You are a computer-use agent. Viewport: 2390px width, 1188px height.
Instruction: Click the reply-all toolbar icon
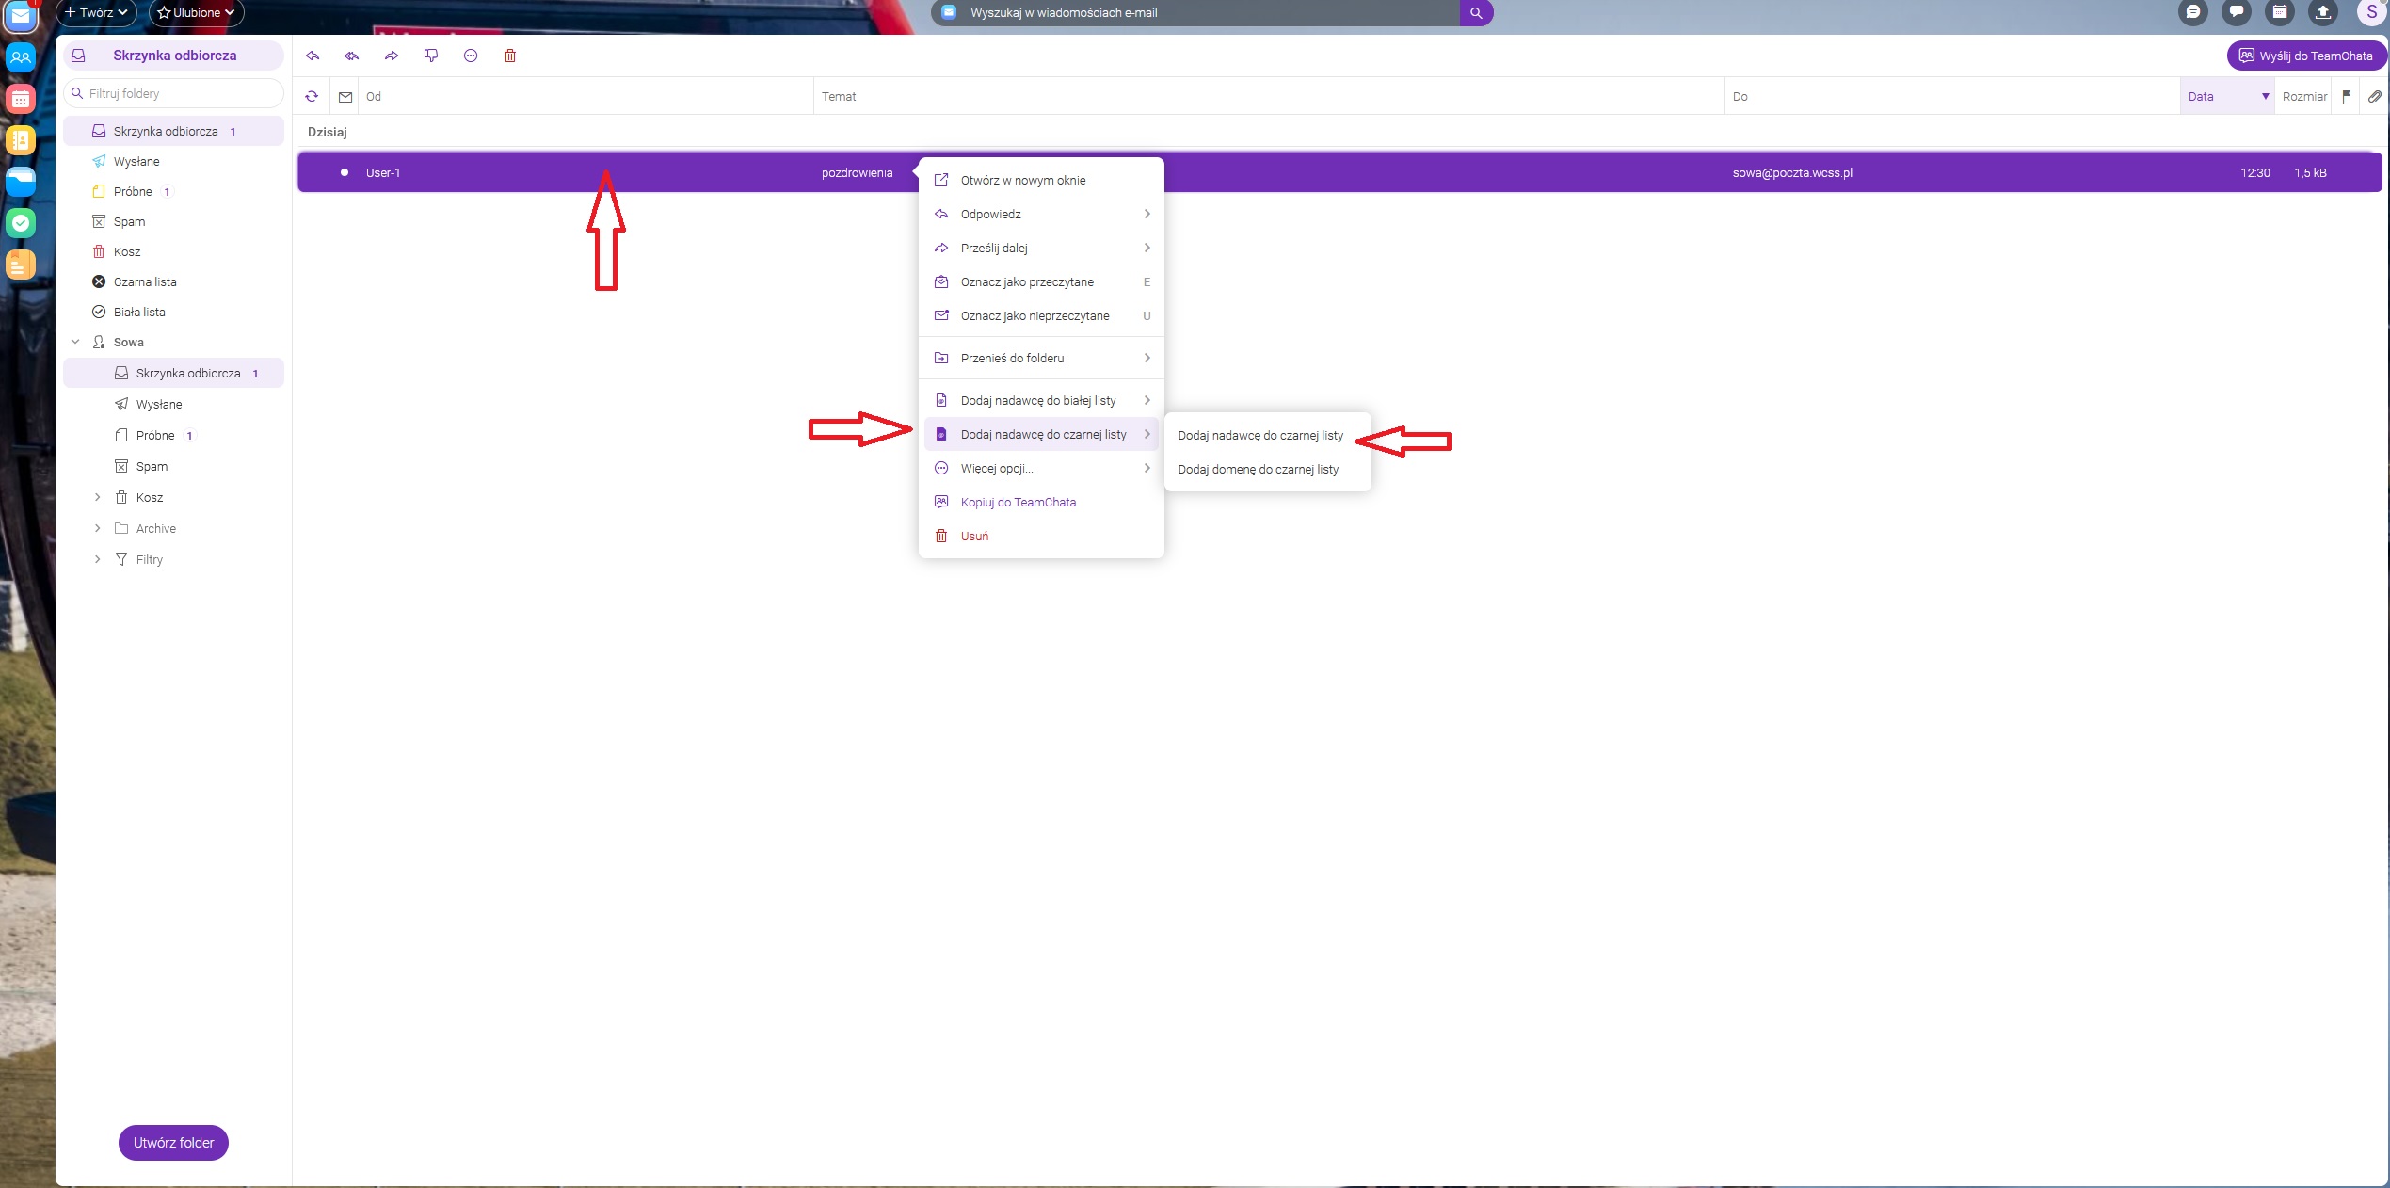[x=352, y=56]
